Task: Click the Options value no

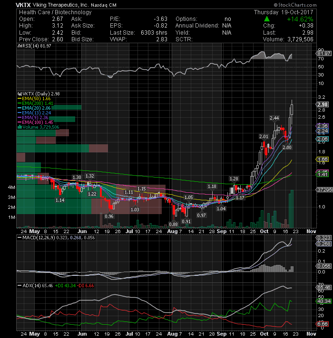Action: click(x=227, y=19)
